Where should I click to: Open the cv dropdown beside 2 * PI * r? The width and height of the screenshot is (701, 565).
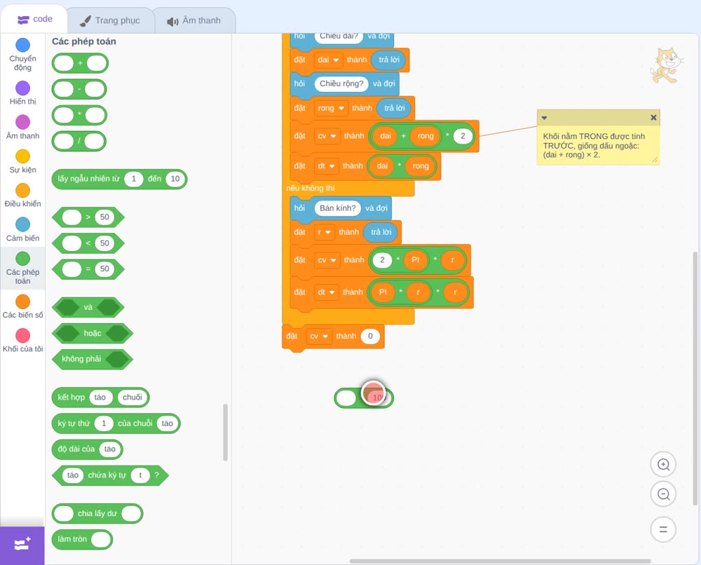(327, 259)
